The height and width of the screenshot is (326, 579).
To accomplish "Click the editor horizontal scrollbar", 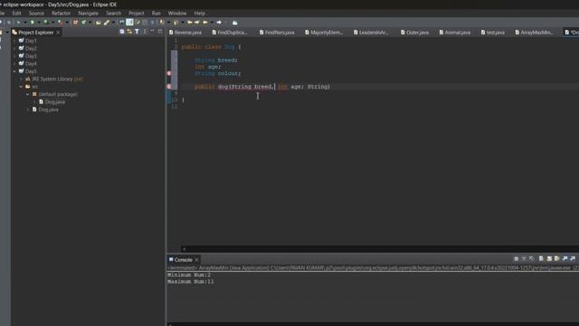I will (x=380, y=249).
